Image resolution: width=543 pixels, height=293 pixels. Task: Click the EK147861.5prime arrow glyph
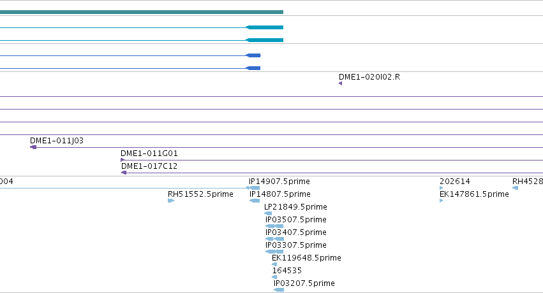[441, 201]
